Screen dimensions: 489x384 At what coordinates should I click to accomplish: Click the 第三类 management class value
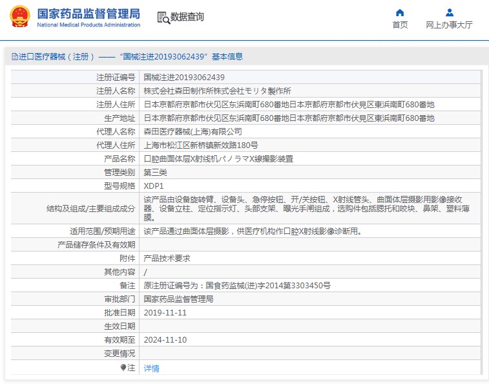click(x=155, y=173)
